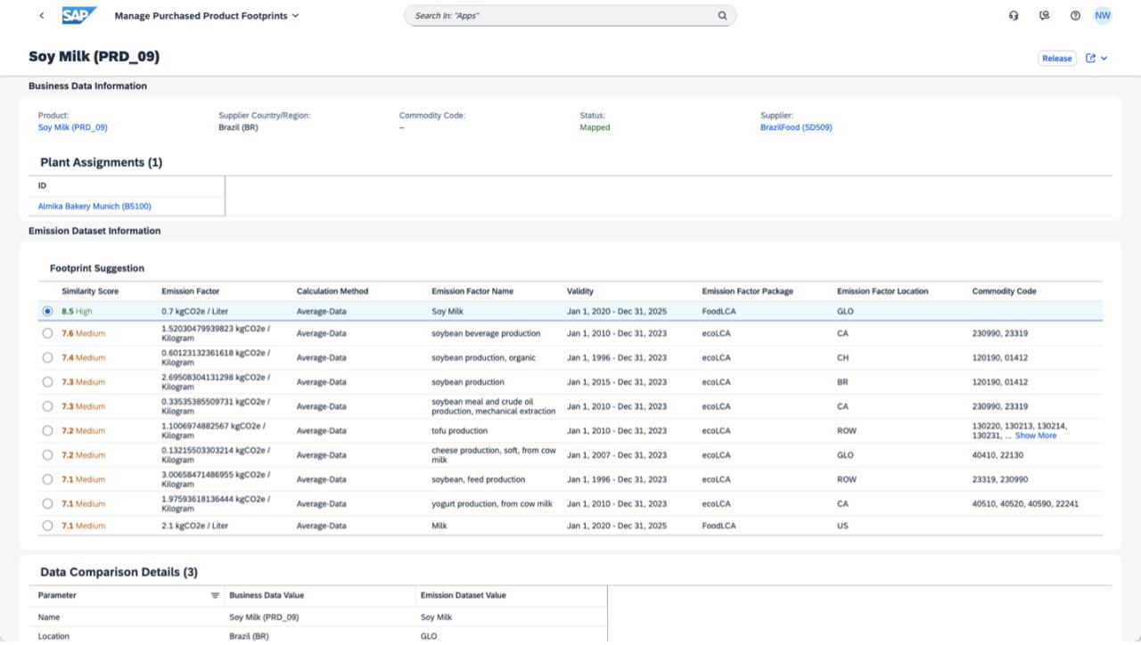This screenshot has height=645, width=1141.
Task: Show More commodity codes for tofu
Action: (1035, 436)
